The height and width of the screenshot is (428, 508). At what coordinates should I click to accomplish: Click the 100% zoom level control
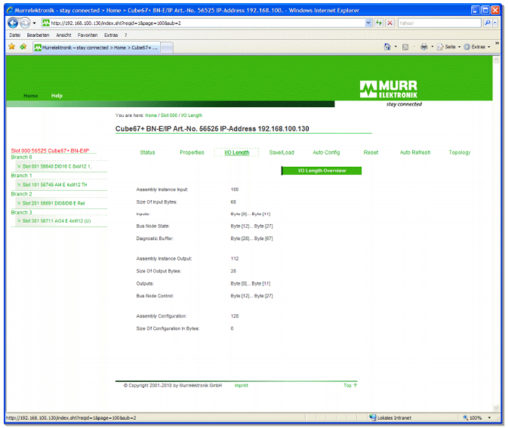(472, 418)
